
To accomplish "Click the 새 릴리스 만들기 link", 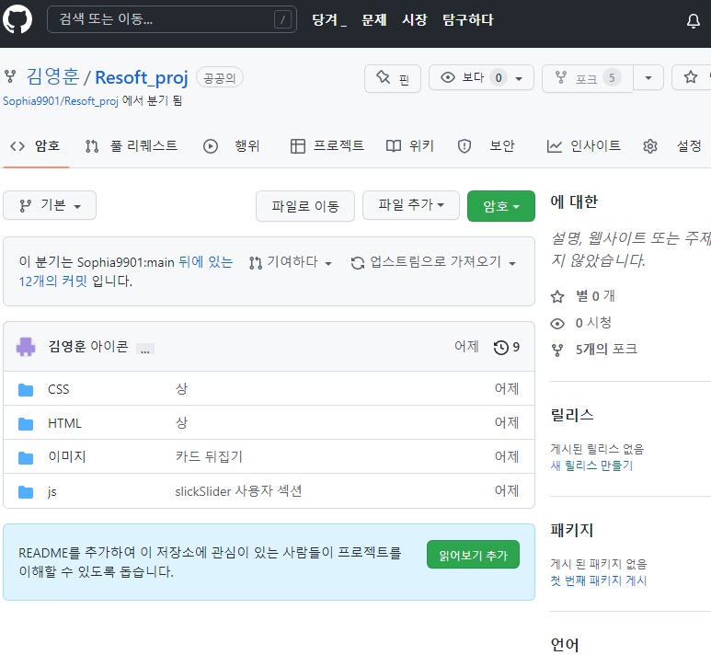I will 591,465.
